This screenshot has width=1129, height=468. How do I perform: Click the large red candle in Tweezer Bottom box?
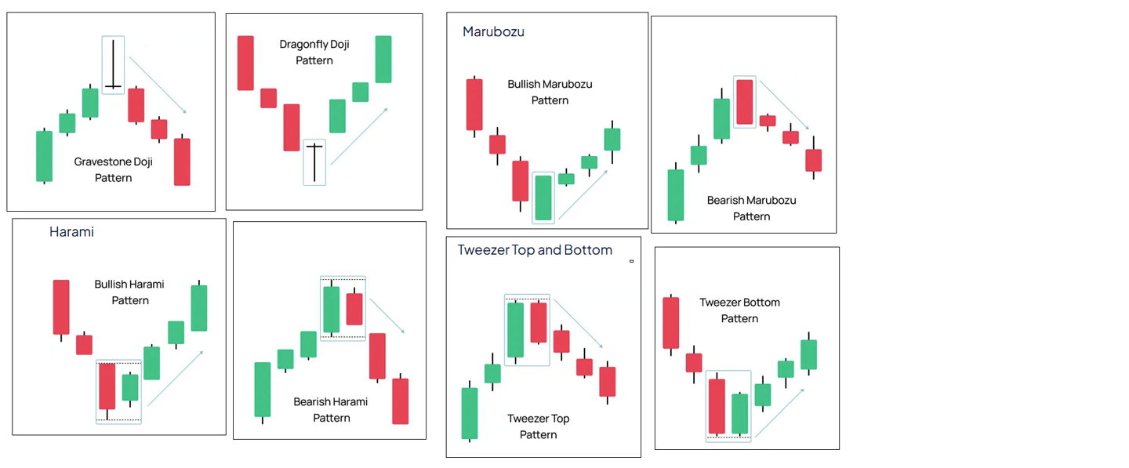click(717, 406)
